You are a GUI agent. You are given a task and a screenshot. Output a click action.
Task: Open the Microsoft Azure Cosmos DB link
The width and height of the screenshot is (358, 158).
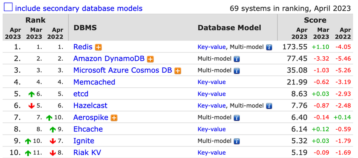(122, 70)
